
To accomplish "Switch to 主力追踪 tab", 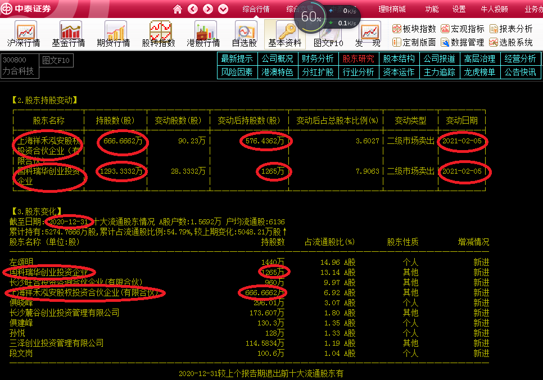I will 440,72.
